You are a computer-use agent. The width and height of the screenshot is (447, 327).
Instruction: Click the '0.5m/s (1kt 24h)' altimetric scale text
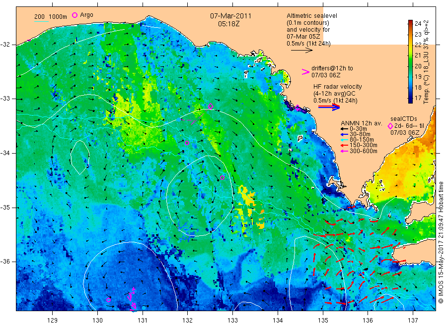[x=309, y=44]
